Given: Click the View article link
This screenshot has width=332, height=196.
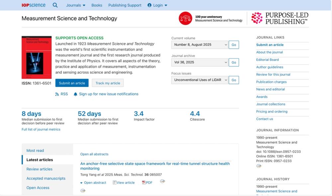Looking at the screenshot, I should [x=125, y=182].
